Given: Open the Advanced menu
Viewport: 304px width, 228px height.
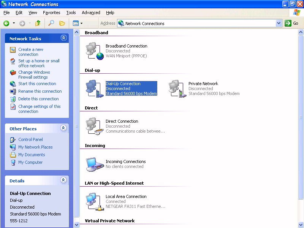Looking at the screenshot, I should [x=91, y=13].
